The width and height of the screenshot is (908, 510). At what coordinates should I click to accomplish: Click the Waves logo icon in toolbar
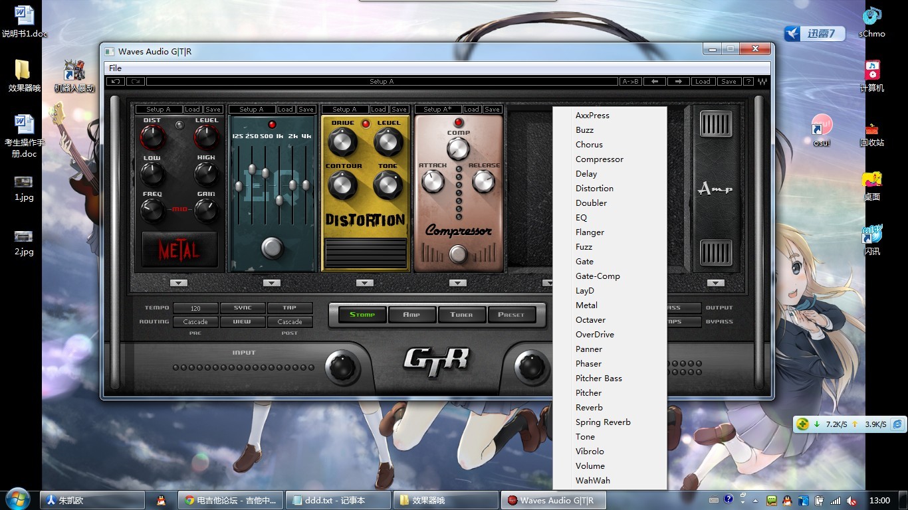762,82
